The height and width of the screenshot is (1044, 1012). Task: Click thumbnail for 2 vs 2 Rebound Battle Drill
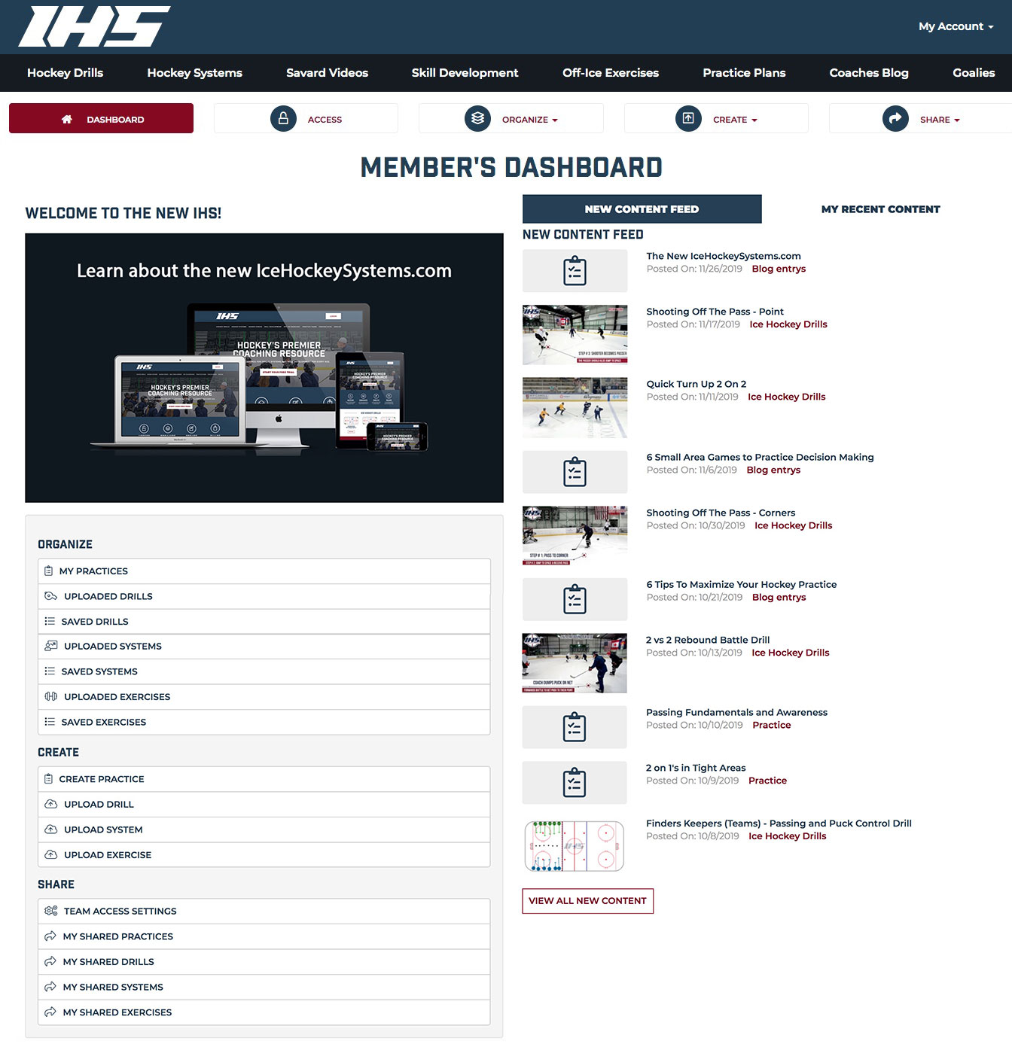(575, 663)
